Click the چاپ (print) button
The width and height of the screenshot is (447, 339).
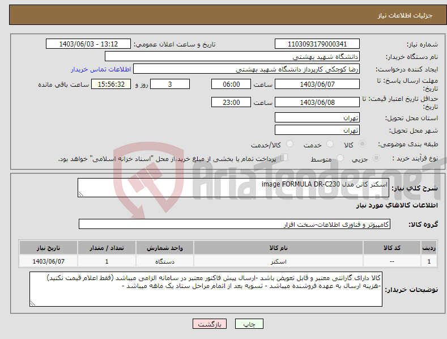point(249,324)
